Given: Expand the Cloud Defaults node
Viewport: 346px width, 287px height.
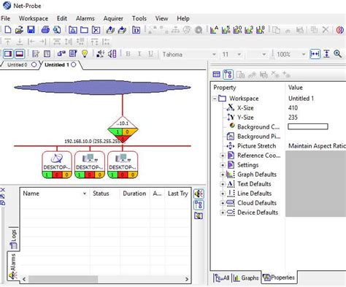Looking at the screenshot, I should pyautogui.click(x=223, y=203).
